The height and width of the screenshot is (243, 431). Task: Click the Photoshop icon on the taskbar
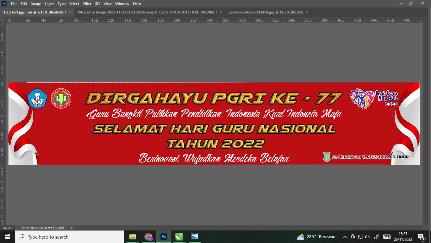(164, 237)
